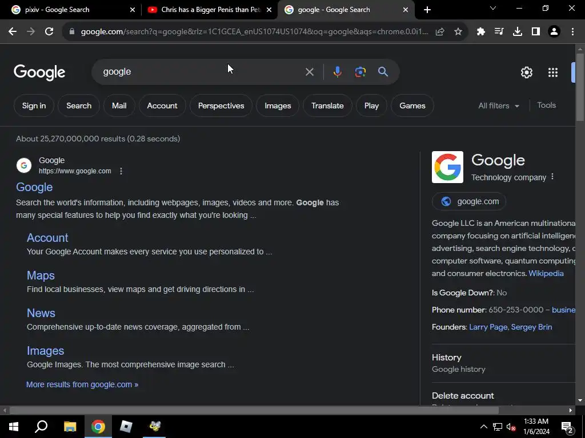Select the Games filter chip
585x438 pixels.
tap(412, 106)
